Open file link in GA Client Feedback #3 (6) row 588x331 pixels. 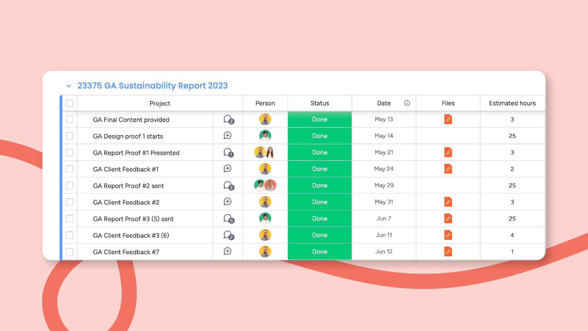pyautogui.click(x=448, y=235)
